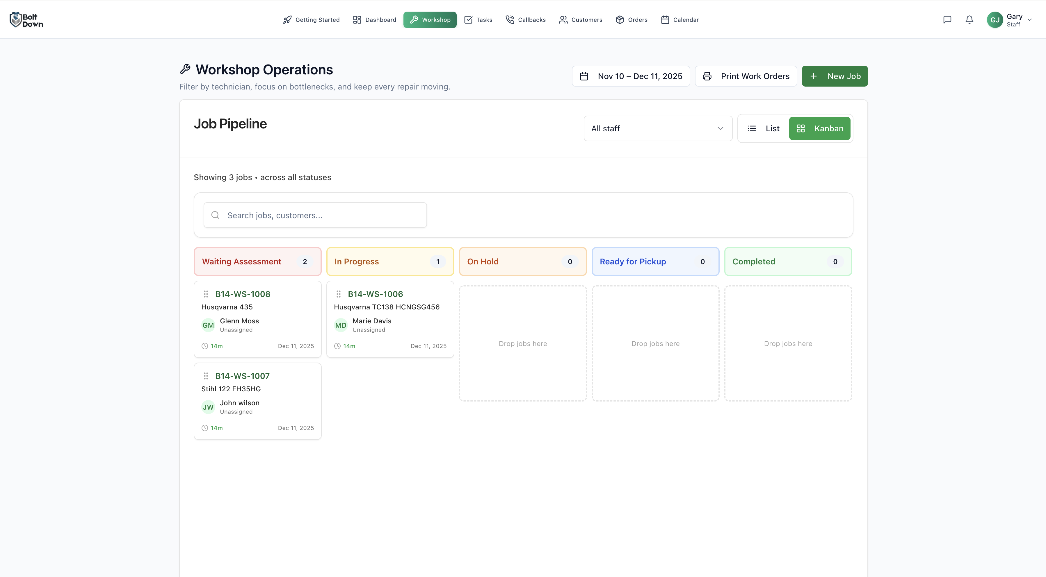Open the notifications bell icon
This screenshot has height=577, width=1046.
(969, 19)
